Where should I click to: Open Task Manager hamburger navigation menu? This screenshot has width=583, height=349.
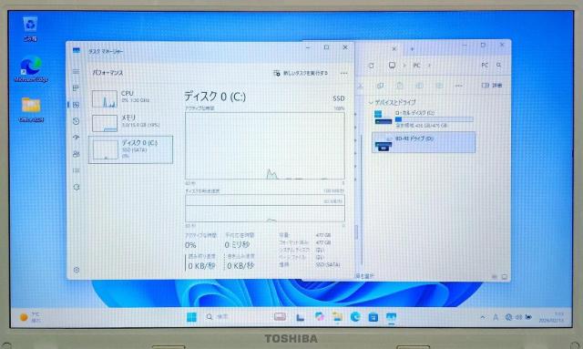[76, 72]
